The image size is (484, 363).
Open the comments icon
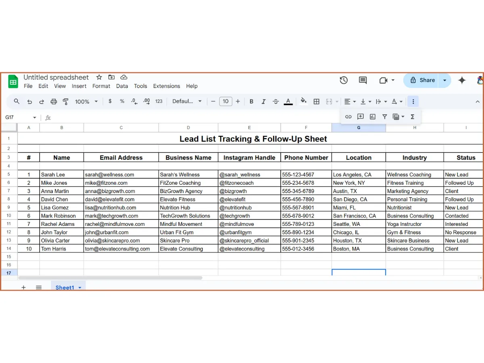[363, 80]
